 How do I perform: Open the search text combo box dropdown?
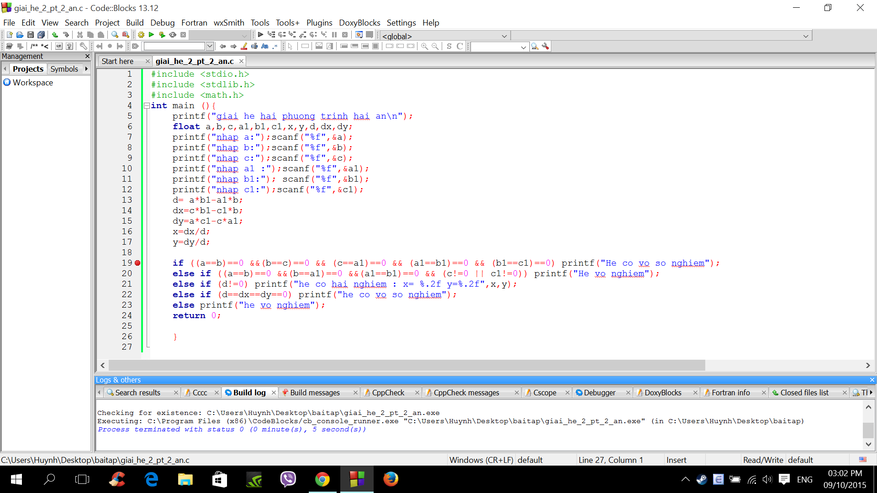point(210,46)
